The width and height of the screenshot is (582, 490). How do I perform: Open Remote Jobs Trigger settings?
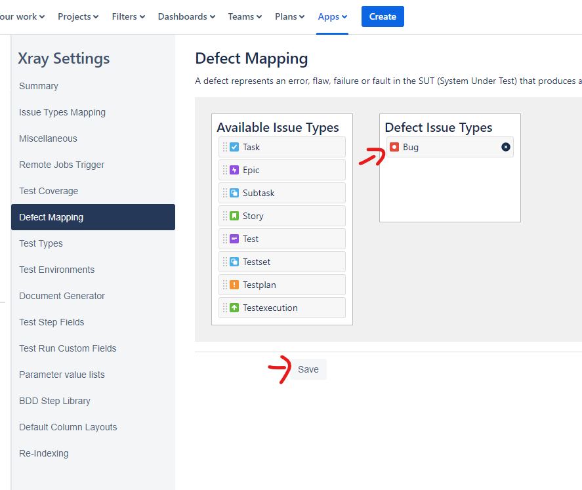[62, 165]
